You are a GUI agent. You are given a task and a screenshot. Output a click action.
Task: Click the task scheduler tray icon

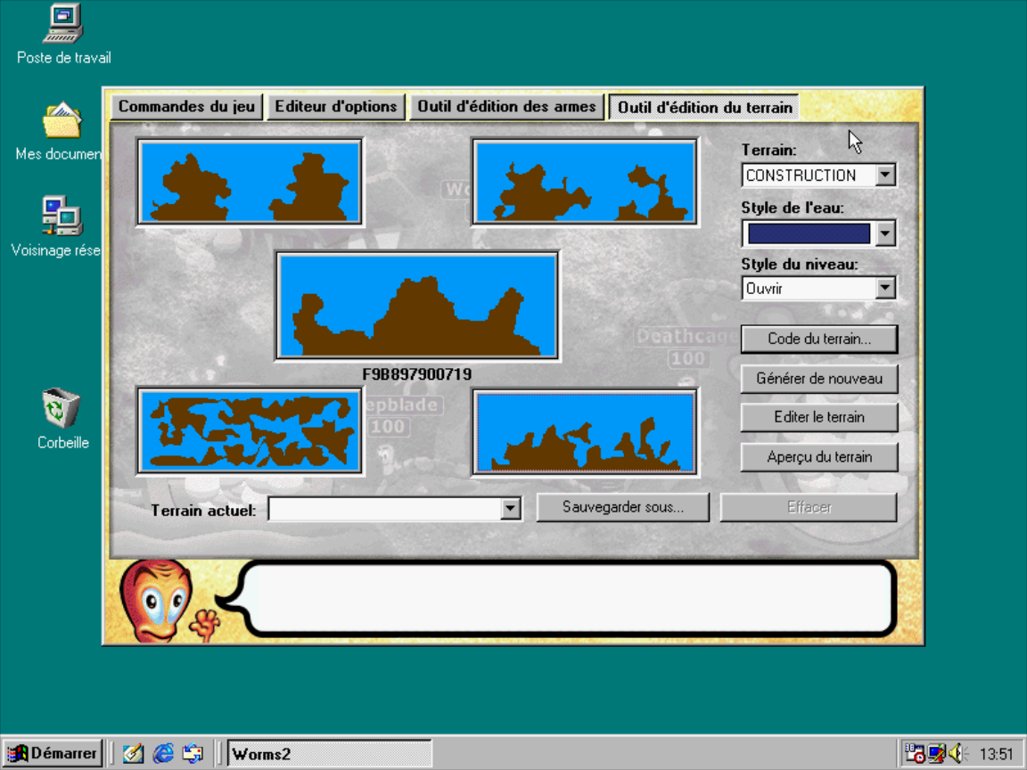point(915,754)
